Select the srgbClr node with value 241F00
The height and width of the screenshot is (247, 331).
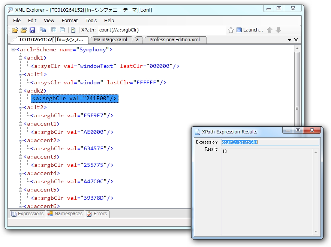point(73,99)
